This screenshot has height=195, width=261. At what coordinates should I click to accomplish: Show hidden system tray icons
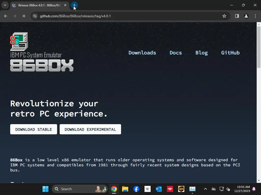pos(205,189)
